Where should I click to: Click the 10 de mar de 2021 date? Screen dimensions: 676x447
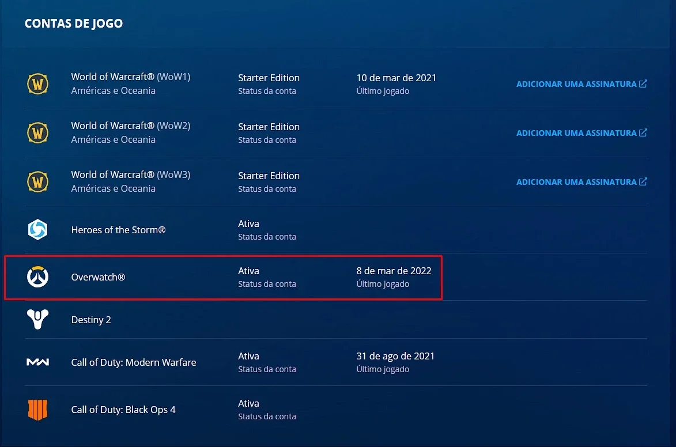tap(396, 78)
